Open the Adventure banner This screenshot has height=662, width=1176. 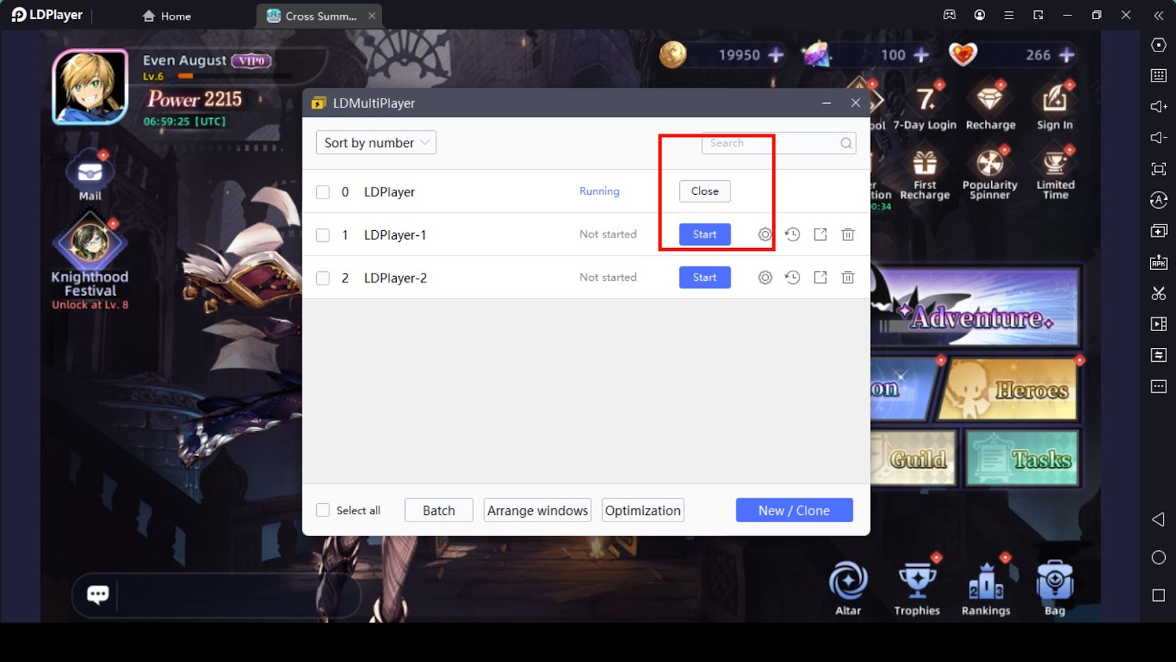[x=975, y=307]
